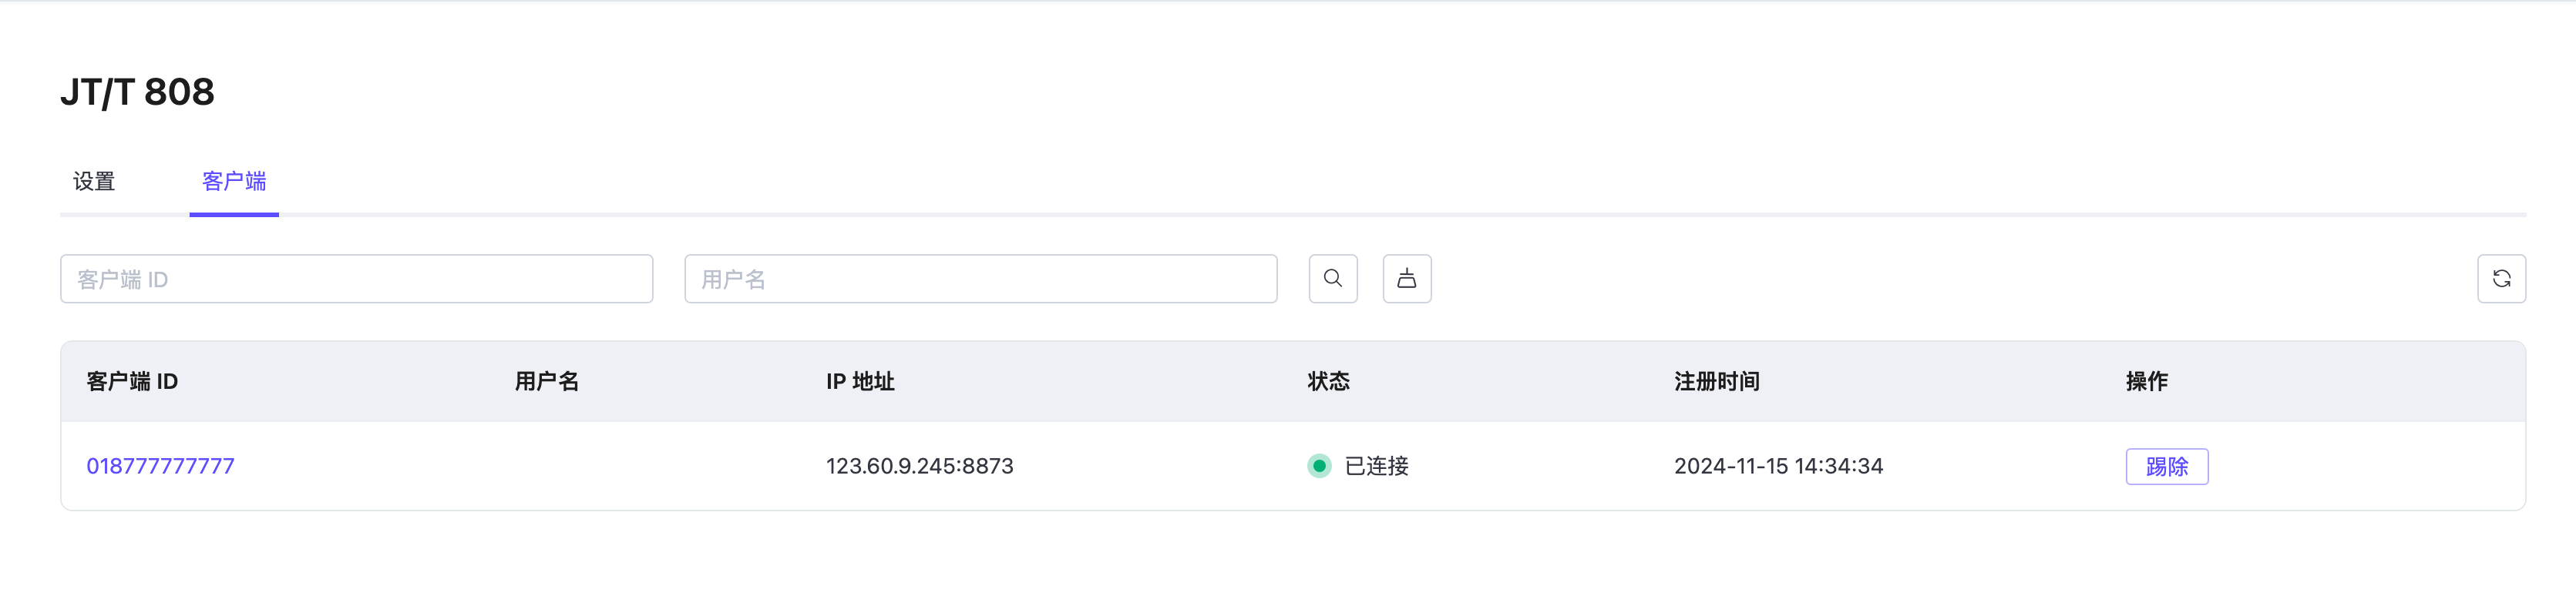Click the JT/T 808 page title
Image resolution: width=2576 pixels, height=596 pixels.
(x=138, y=92)
